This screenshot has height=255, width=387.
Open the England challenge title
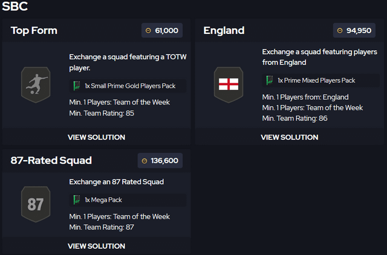point(224,30)
